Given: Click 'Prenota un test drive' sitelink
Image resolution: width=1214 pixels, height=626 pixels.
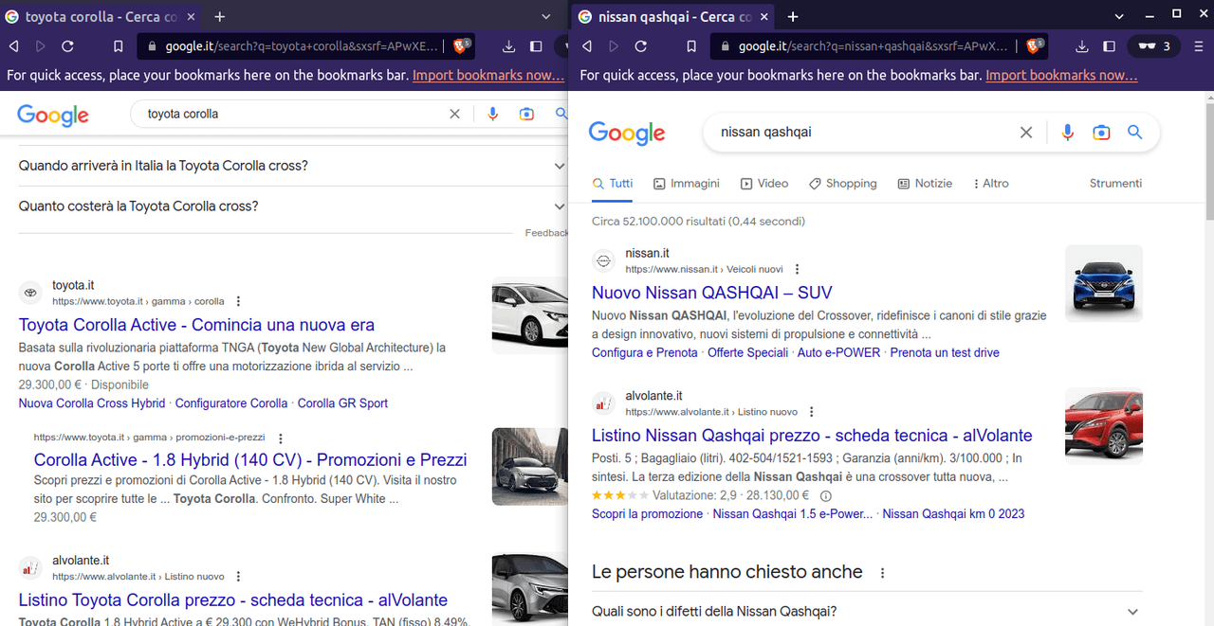Looking at the screenshot, I should pyautogui.click(x=945, y=352).
